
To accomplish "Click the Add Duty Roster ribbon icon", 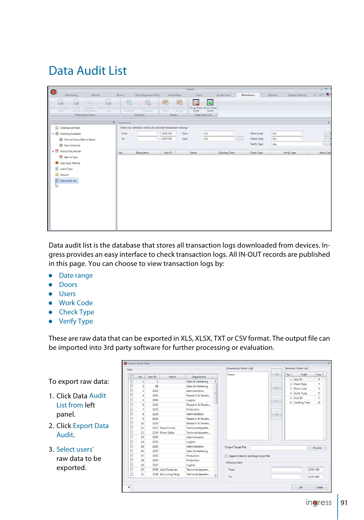I will tap(165, 102).
